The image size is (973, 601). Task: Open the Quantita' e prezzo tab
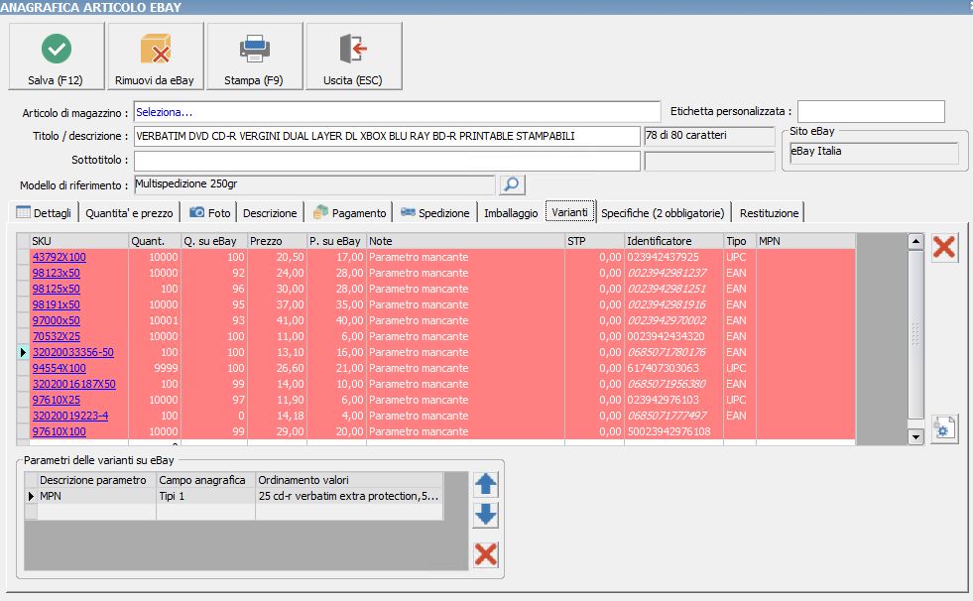(x=129, y=213)
